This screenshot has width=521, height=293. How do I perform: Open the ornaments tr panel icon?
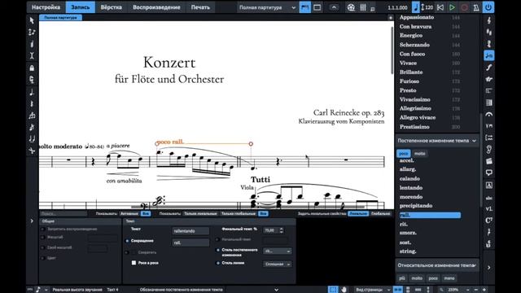(x=488, y=79)
